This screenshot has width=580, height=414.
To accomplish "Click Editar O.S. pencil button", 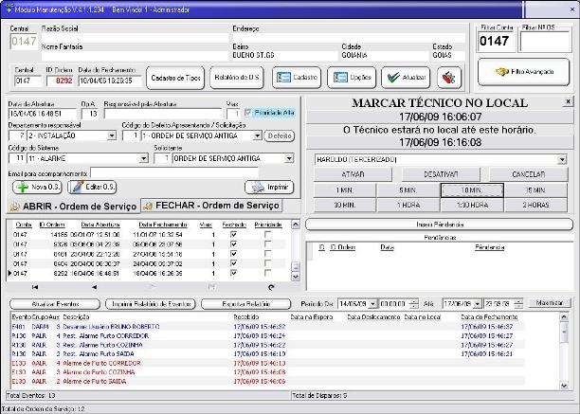I will coord(92,187).
